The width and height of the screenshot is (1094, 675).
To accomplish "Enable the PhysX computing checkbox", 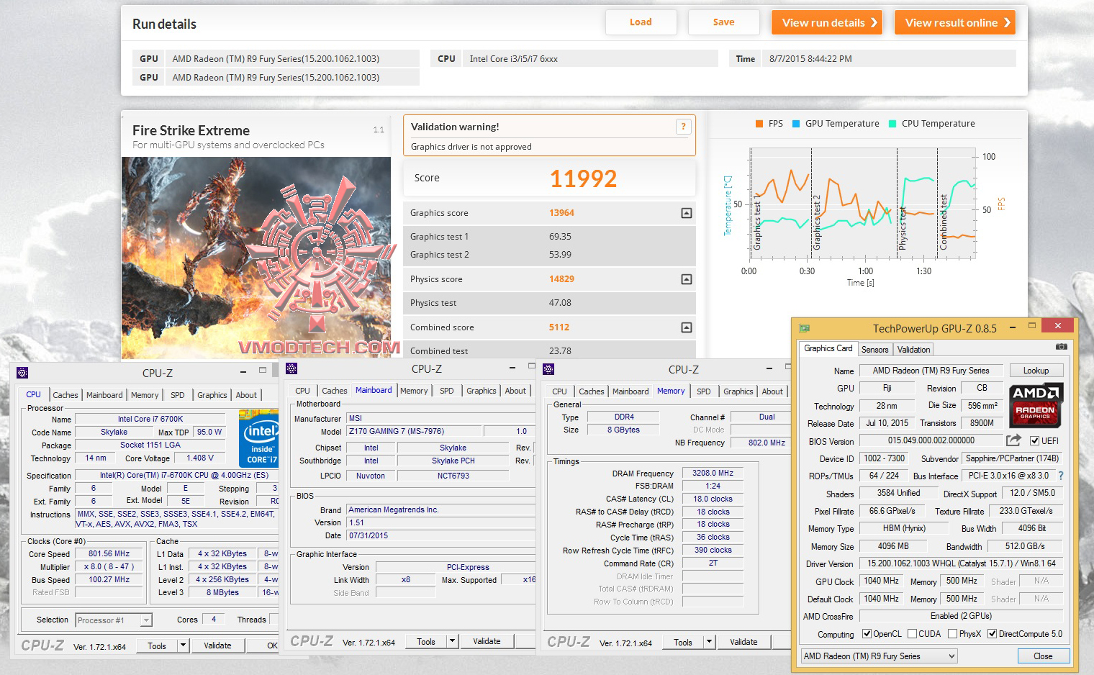I will (x=952, y=634).
